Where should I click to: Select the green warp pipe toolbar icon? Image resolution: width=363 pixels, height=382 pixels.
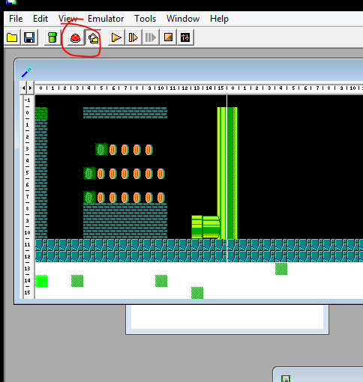[52, 37]
